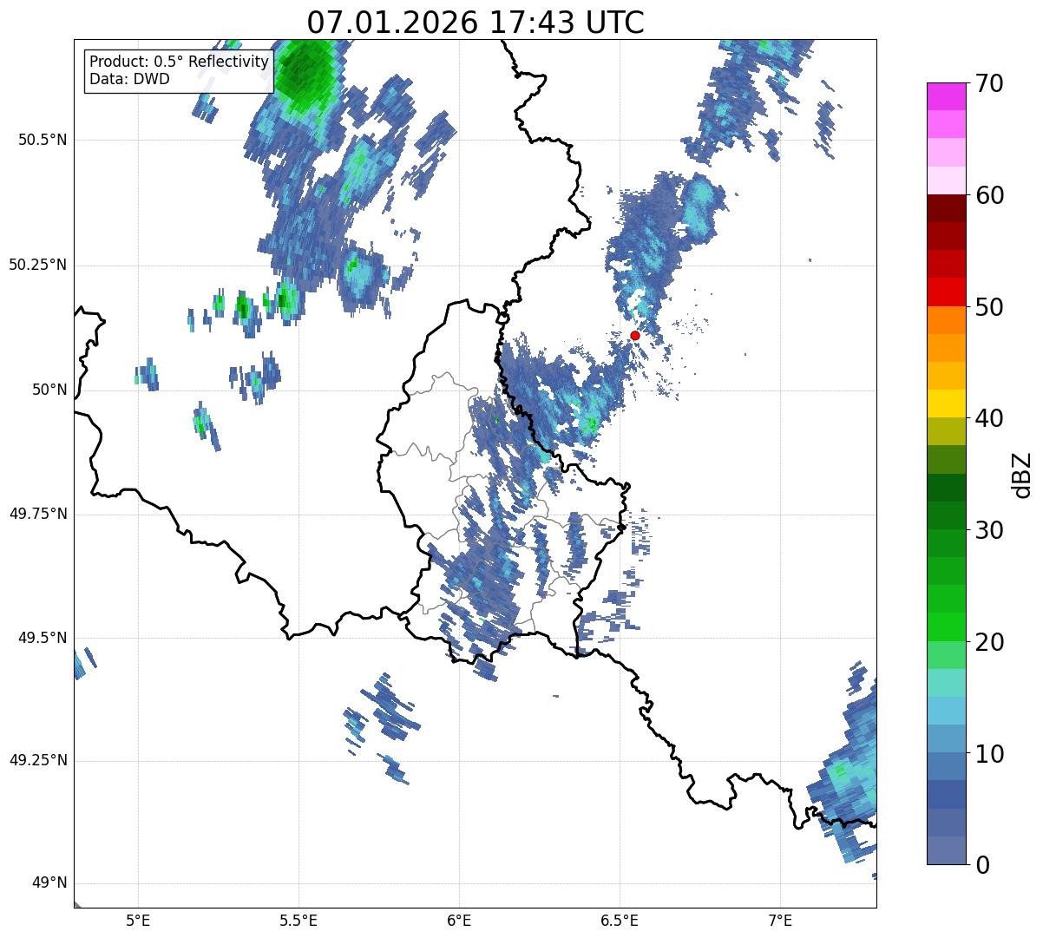
Task: Click the longitude label 7°E
Action: point(780,921)
